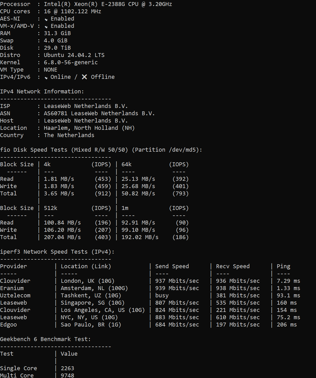Screen dimensions: 316x378
Task: Click the location "Tashkent, UZ (10G)"
Action: click(x=91, y=296)
